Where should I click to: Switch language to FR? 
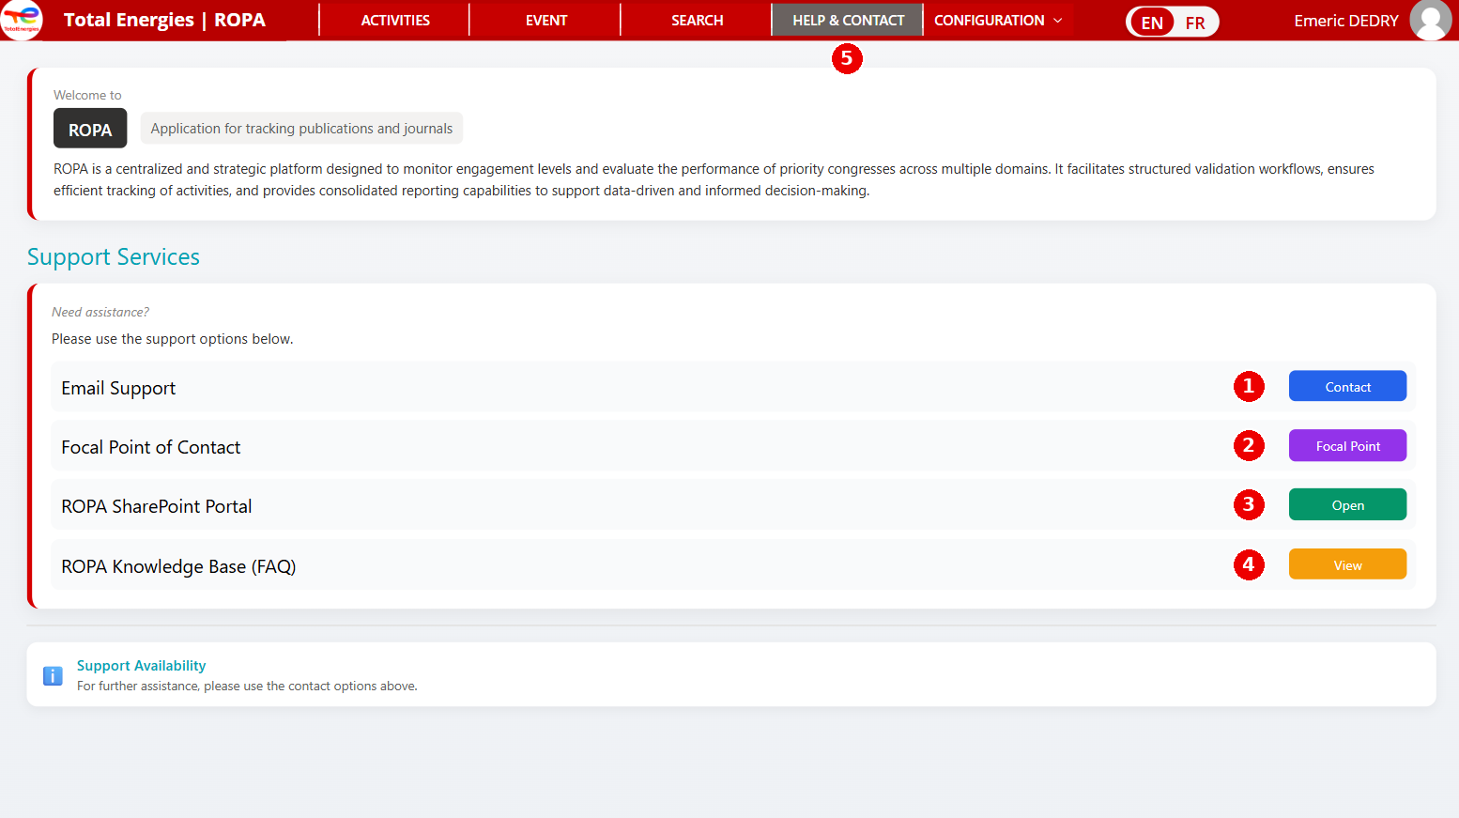[x=1195, y=23]
